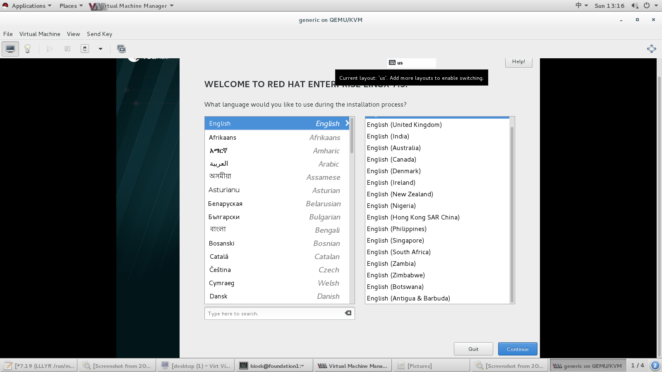Select Assamese language row
This screenshot has width=662, height=372.
[277, 177]
